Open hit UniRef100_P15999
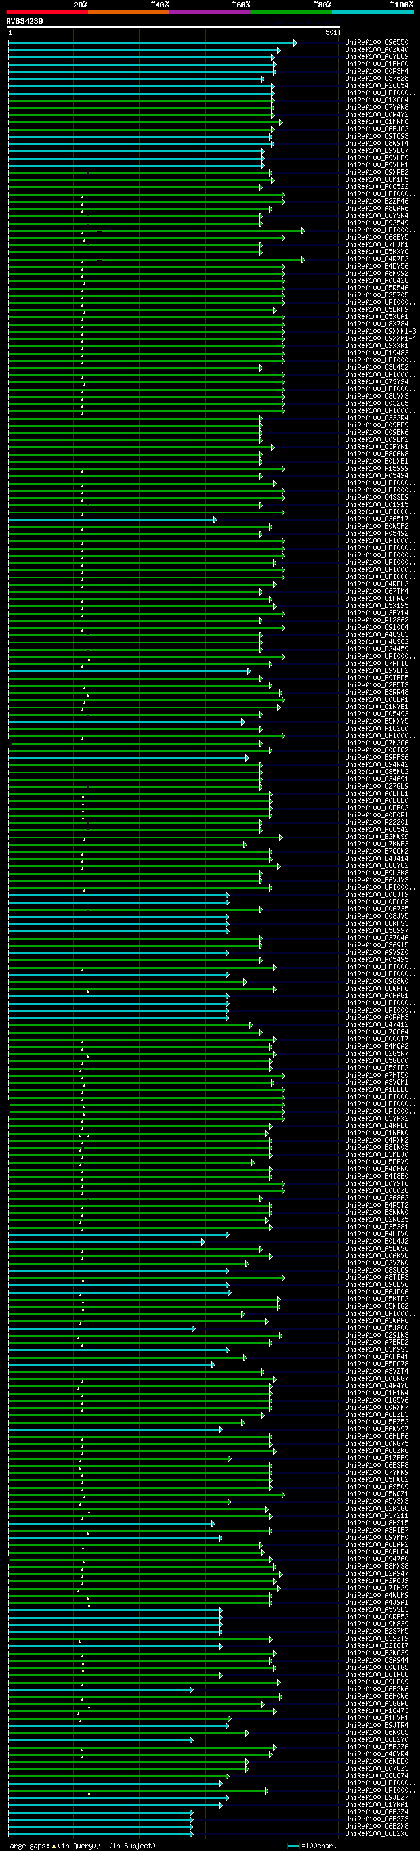This screenshot has width=420, height=1851. click(x=377, y=469)
